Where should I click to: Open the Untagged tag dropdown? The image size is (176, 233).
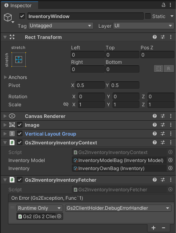pos(61,26)
